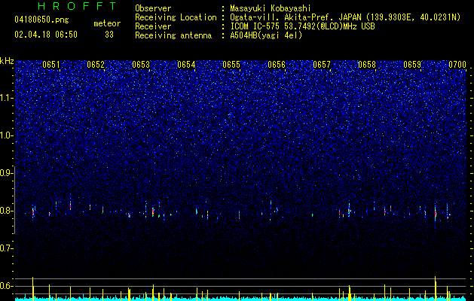Image resolution: width=474 pixels, height=301 pixels.
Task: Click the date stamp 02.04.18 06:50
Action: coord(46,35)
